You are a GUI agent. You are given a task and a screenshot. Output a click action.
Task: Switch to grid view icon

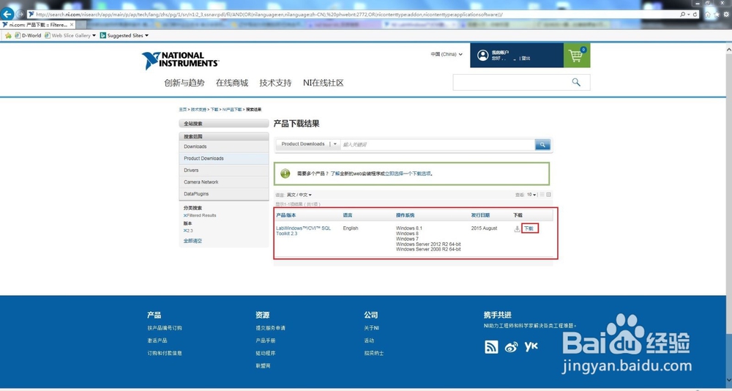(548, 194)
